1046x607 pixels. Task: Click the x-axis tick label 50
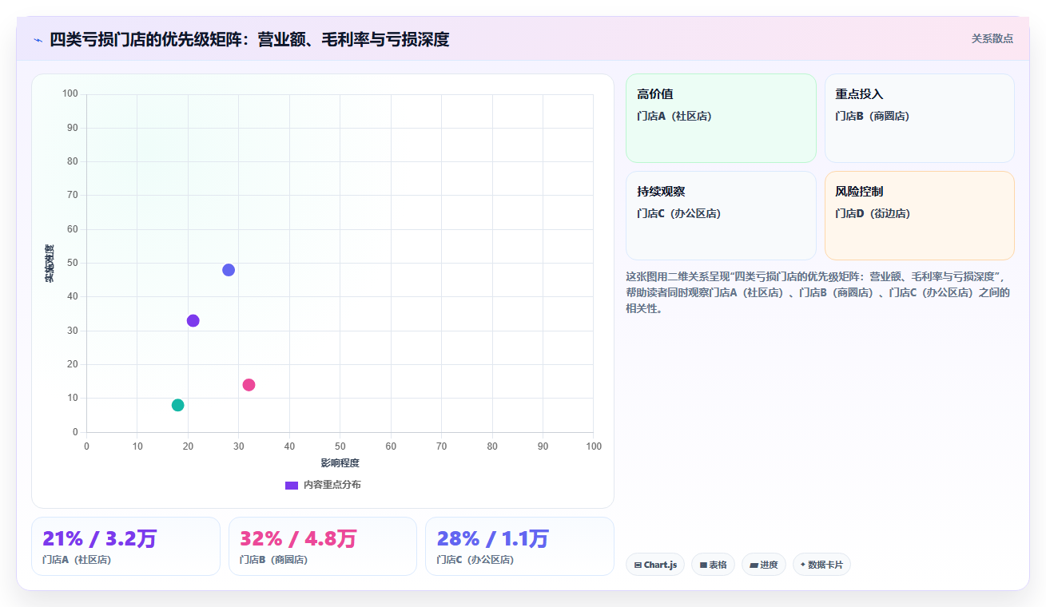coord(340,446)
